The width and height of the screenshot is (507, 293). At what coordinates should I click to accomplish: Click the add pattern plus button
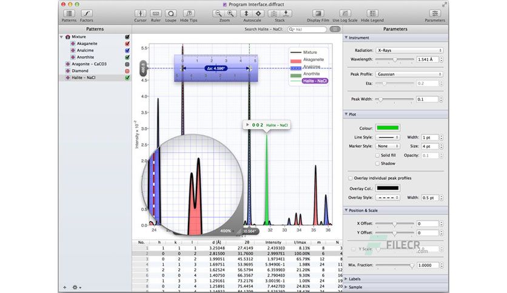[65, 287]
